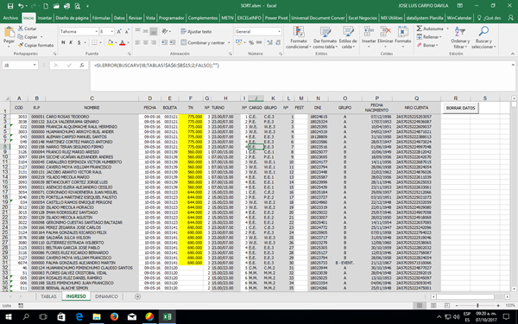The height and width of the screenshot is (324, 518).
Task: Switch to Normal view in status bar
Action: (x=420, y=306)
